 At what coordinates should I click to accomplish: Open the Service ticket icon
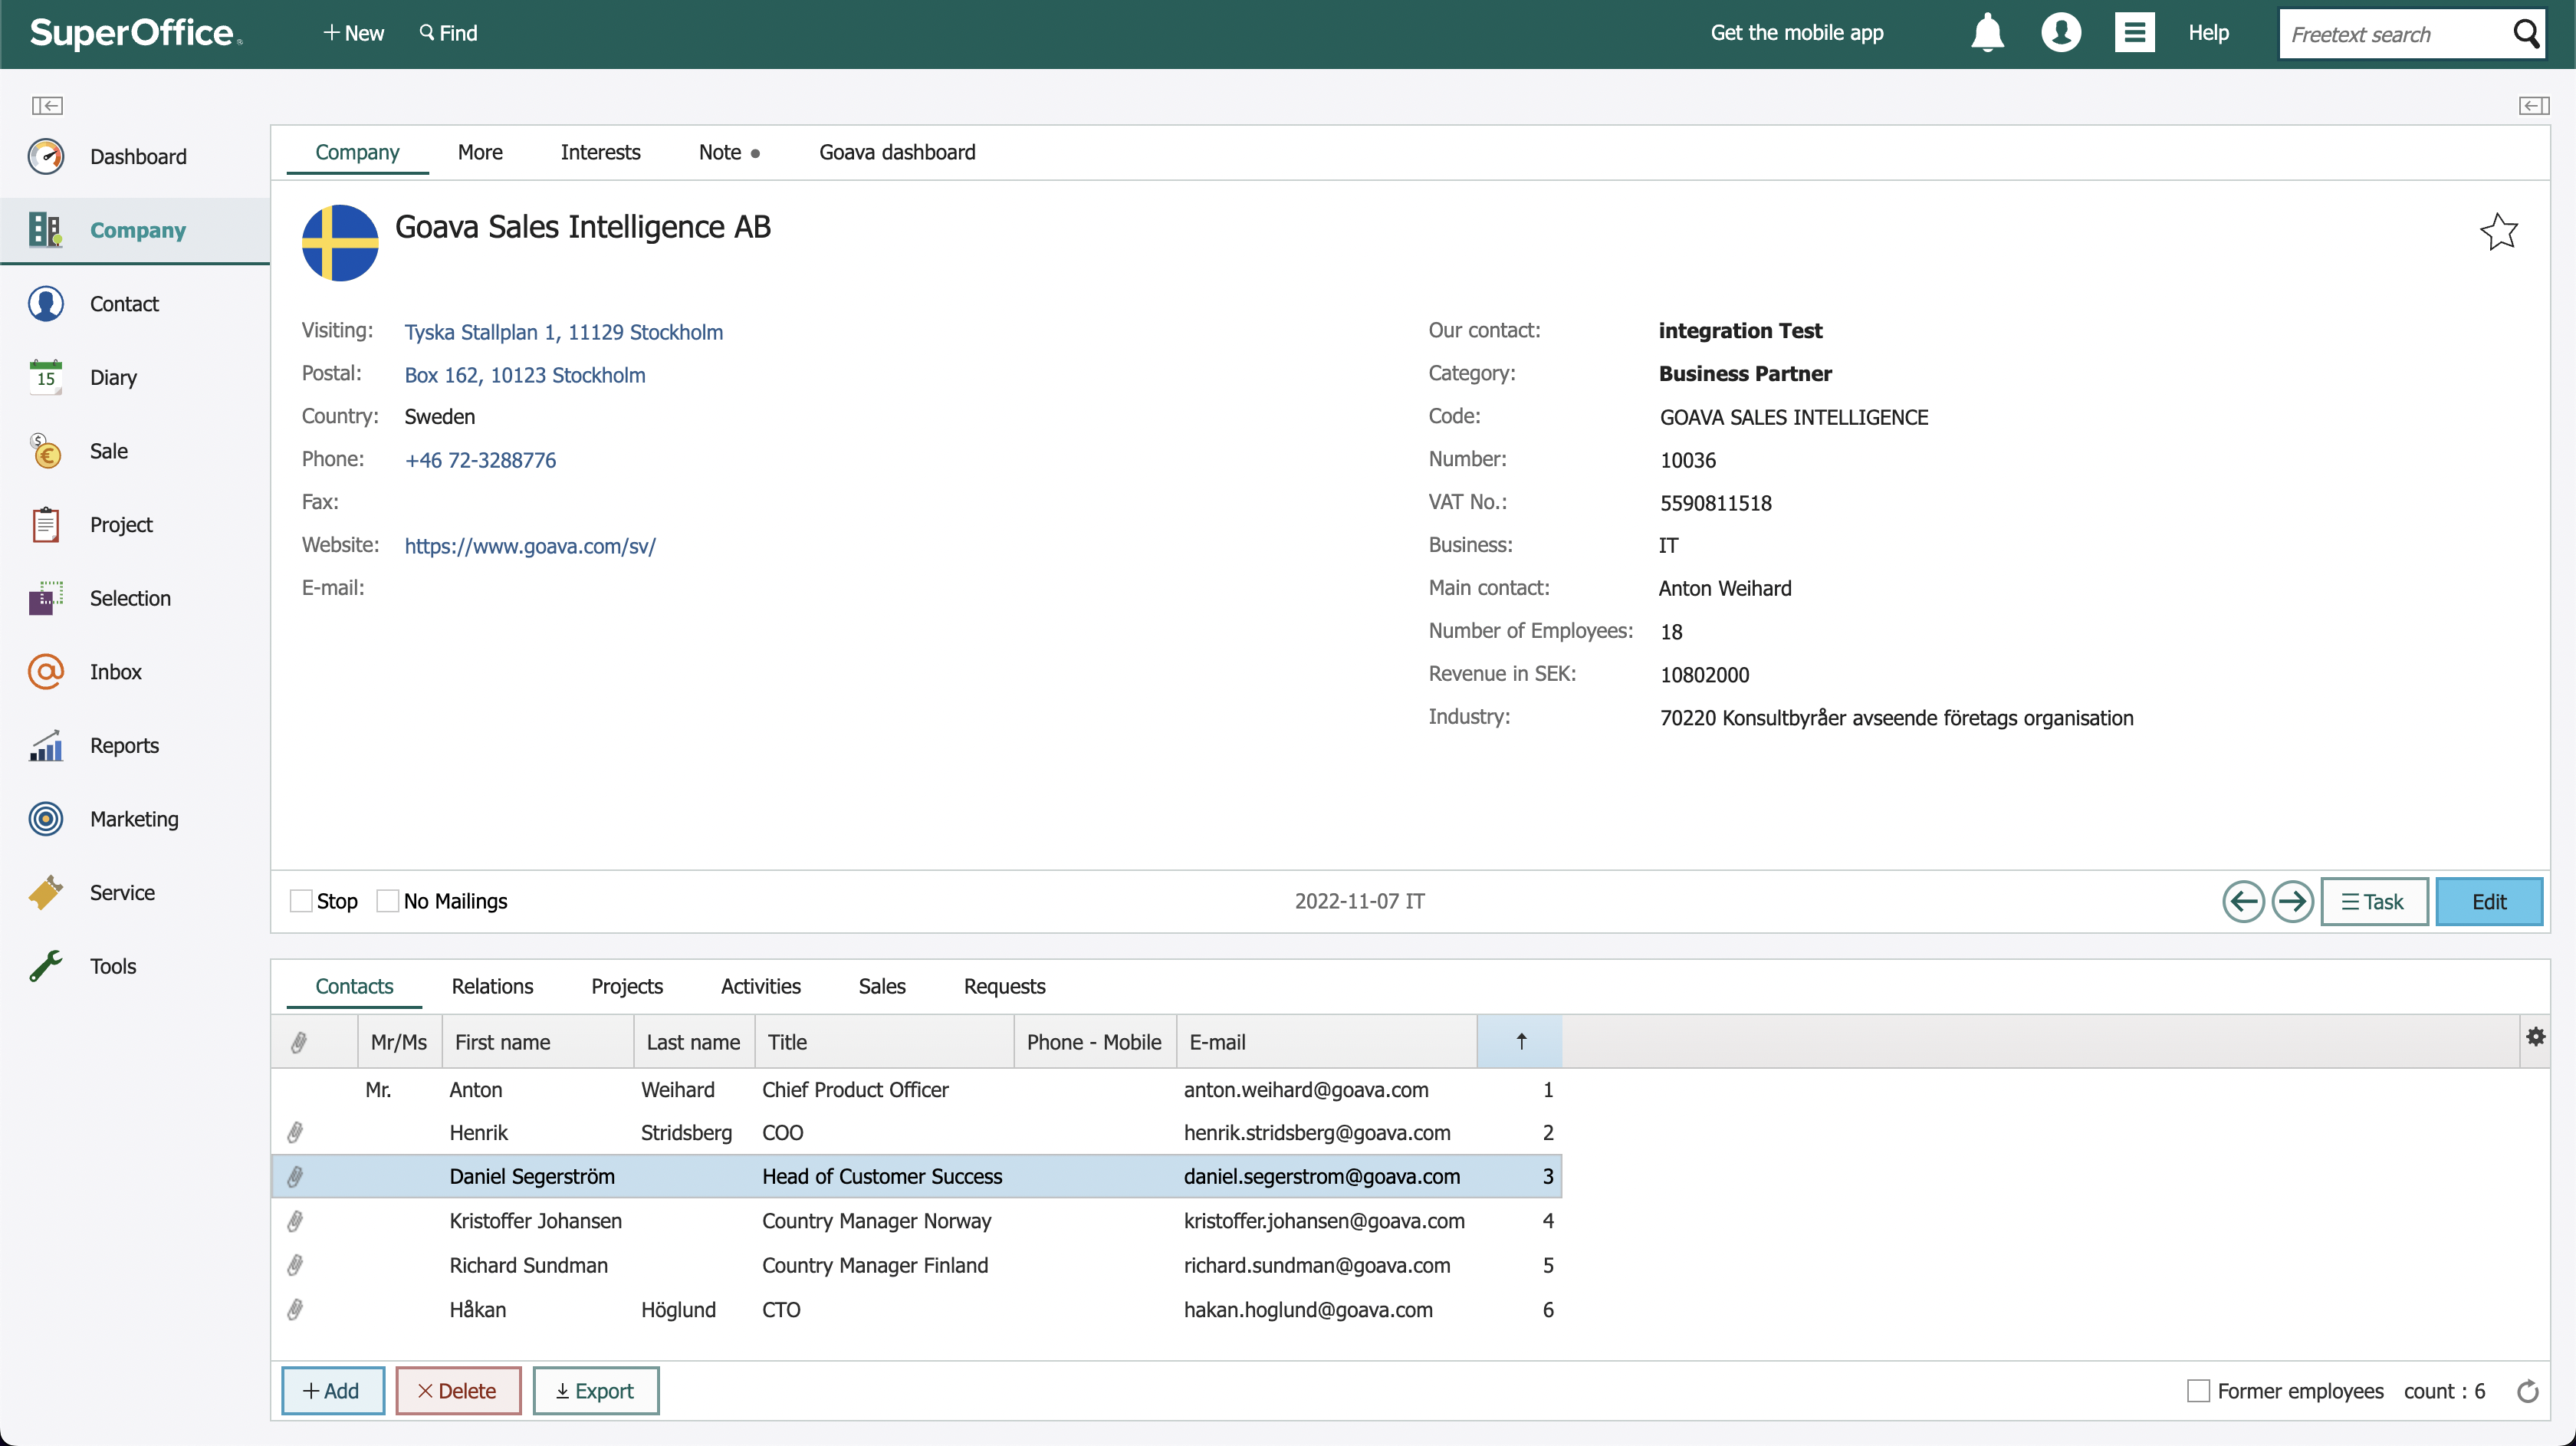click(46, 892)
